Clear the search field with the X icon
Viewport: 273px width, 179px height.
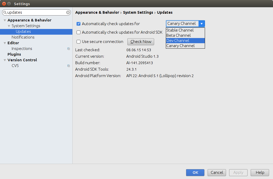coord(68,12)
